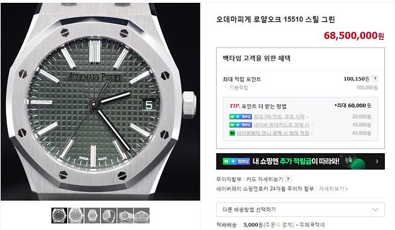Select the second watch thumbnail
Image resolution: width=395 pixels, height=230 pixels.
click(76, 215)
